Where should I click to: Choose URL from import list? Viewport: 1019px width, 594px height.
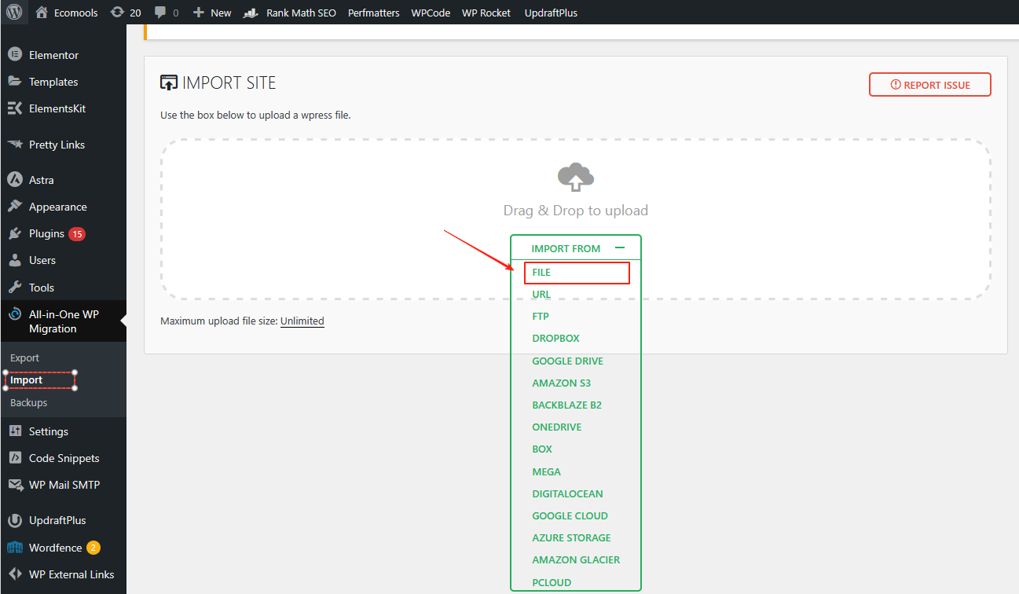pos(541,294)
